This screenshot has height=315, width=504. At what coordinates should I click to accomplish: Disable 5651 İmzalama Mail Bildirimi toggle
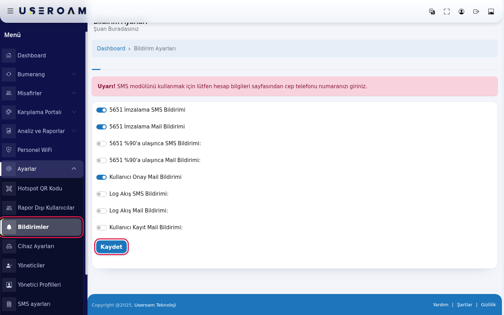101,127
